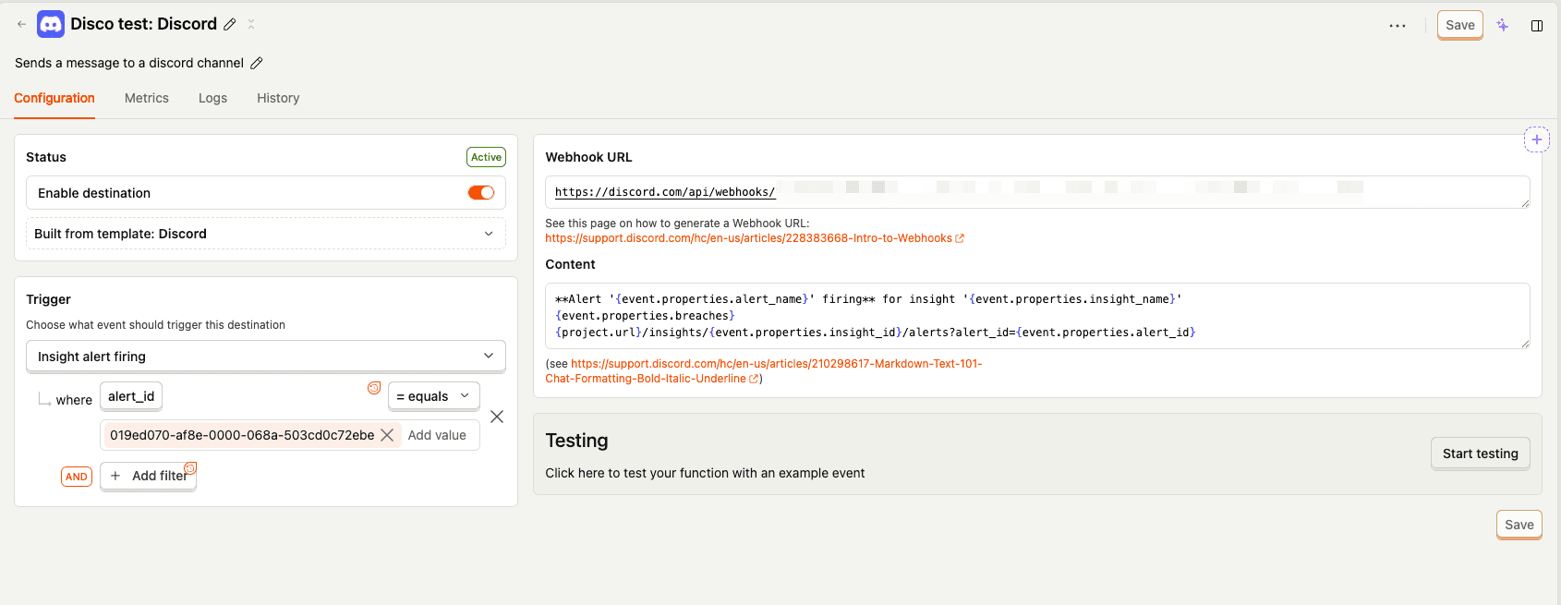Switch to the Configuration tab

pos(54,98)
